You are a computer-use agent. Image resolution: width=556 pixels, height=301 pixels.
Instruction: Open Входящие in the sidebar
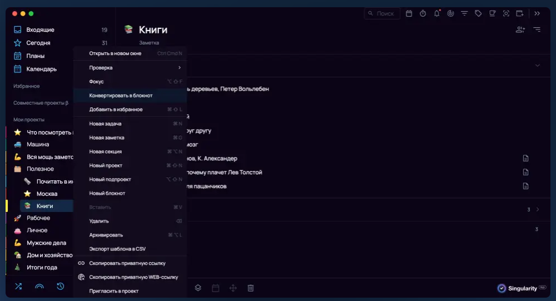[40, 30]
